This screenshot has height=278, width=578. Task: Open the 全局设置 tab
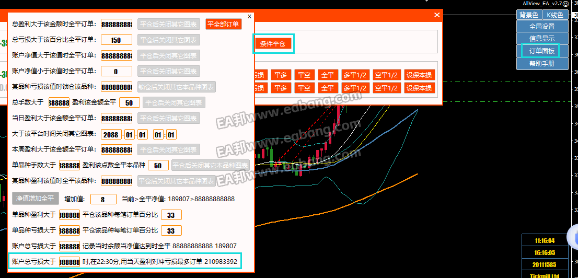(541, 26)
